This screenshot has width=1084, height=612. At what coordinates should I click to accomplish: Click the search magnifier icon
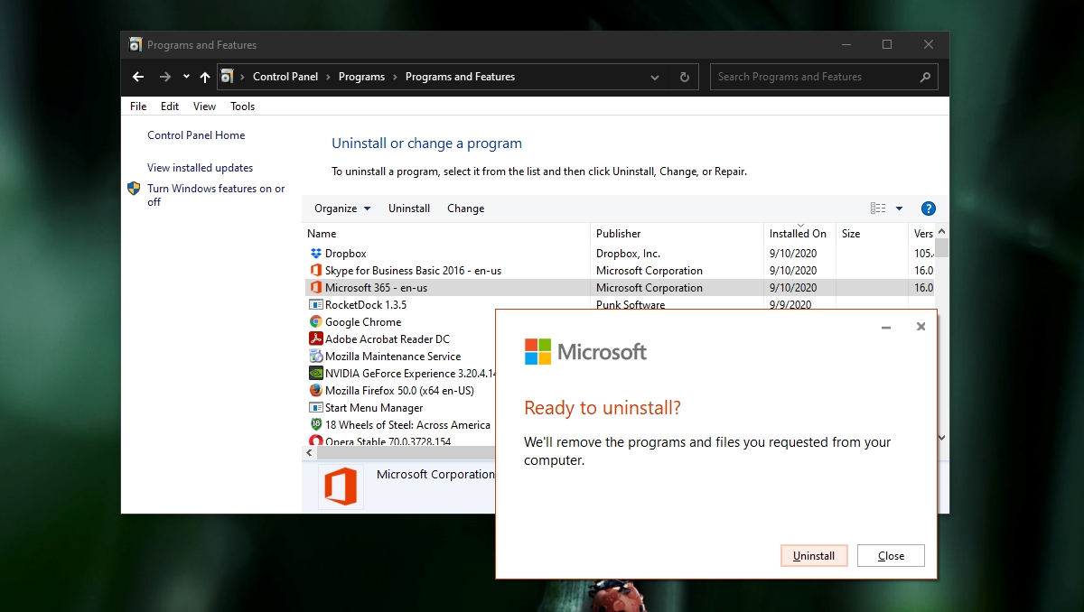(x=925, y=77)
